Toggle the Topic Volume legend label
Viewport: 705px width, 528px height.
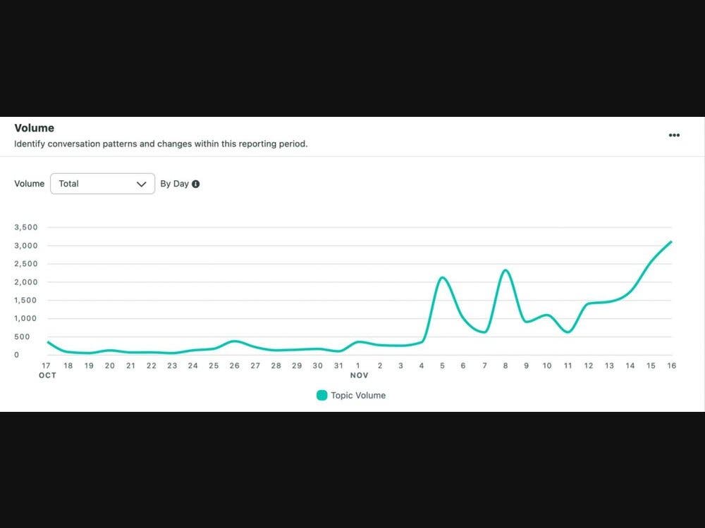358,396
